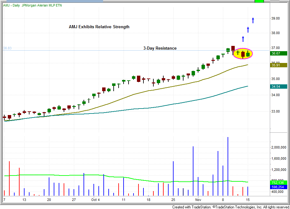Image resolution: width=290 pixels, height=209 pixels.
Task: Click the 33.00 price axis label
Action: click(276, 111)
